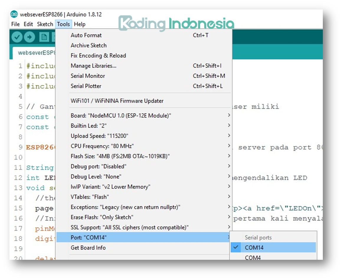Open the Help menu
Image resolution: width=342 pixels, height=279 pixels.
click(80, 24)
